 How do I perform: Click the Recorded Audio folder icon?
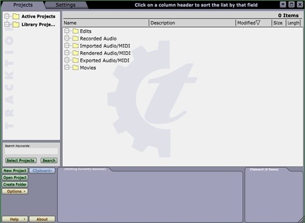coord(76,38)
